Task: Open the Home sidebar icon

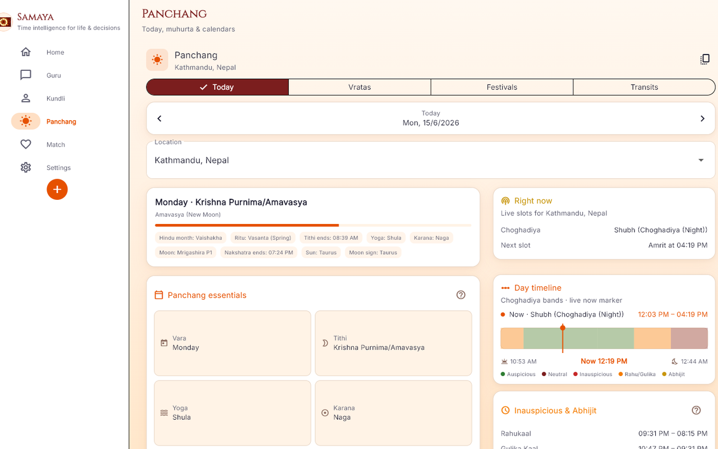Action: click(26, 52)
